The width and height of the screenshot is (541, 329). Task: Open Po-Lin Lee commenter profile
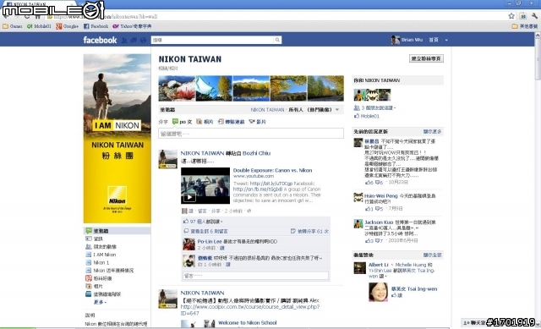[x=210, y=241]
